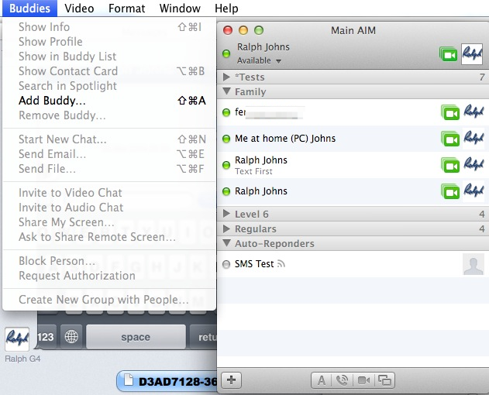The image size is (489, 395).
Task: Click the add (+) button in the buddy list
Action: point(232,380)
